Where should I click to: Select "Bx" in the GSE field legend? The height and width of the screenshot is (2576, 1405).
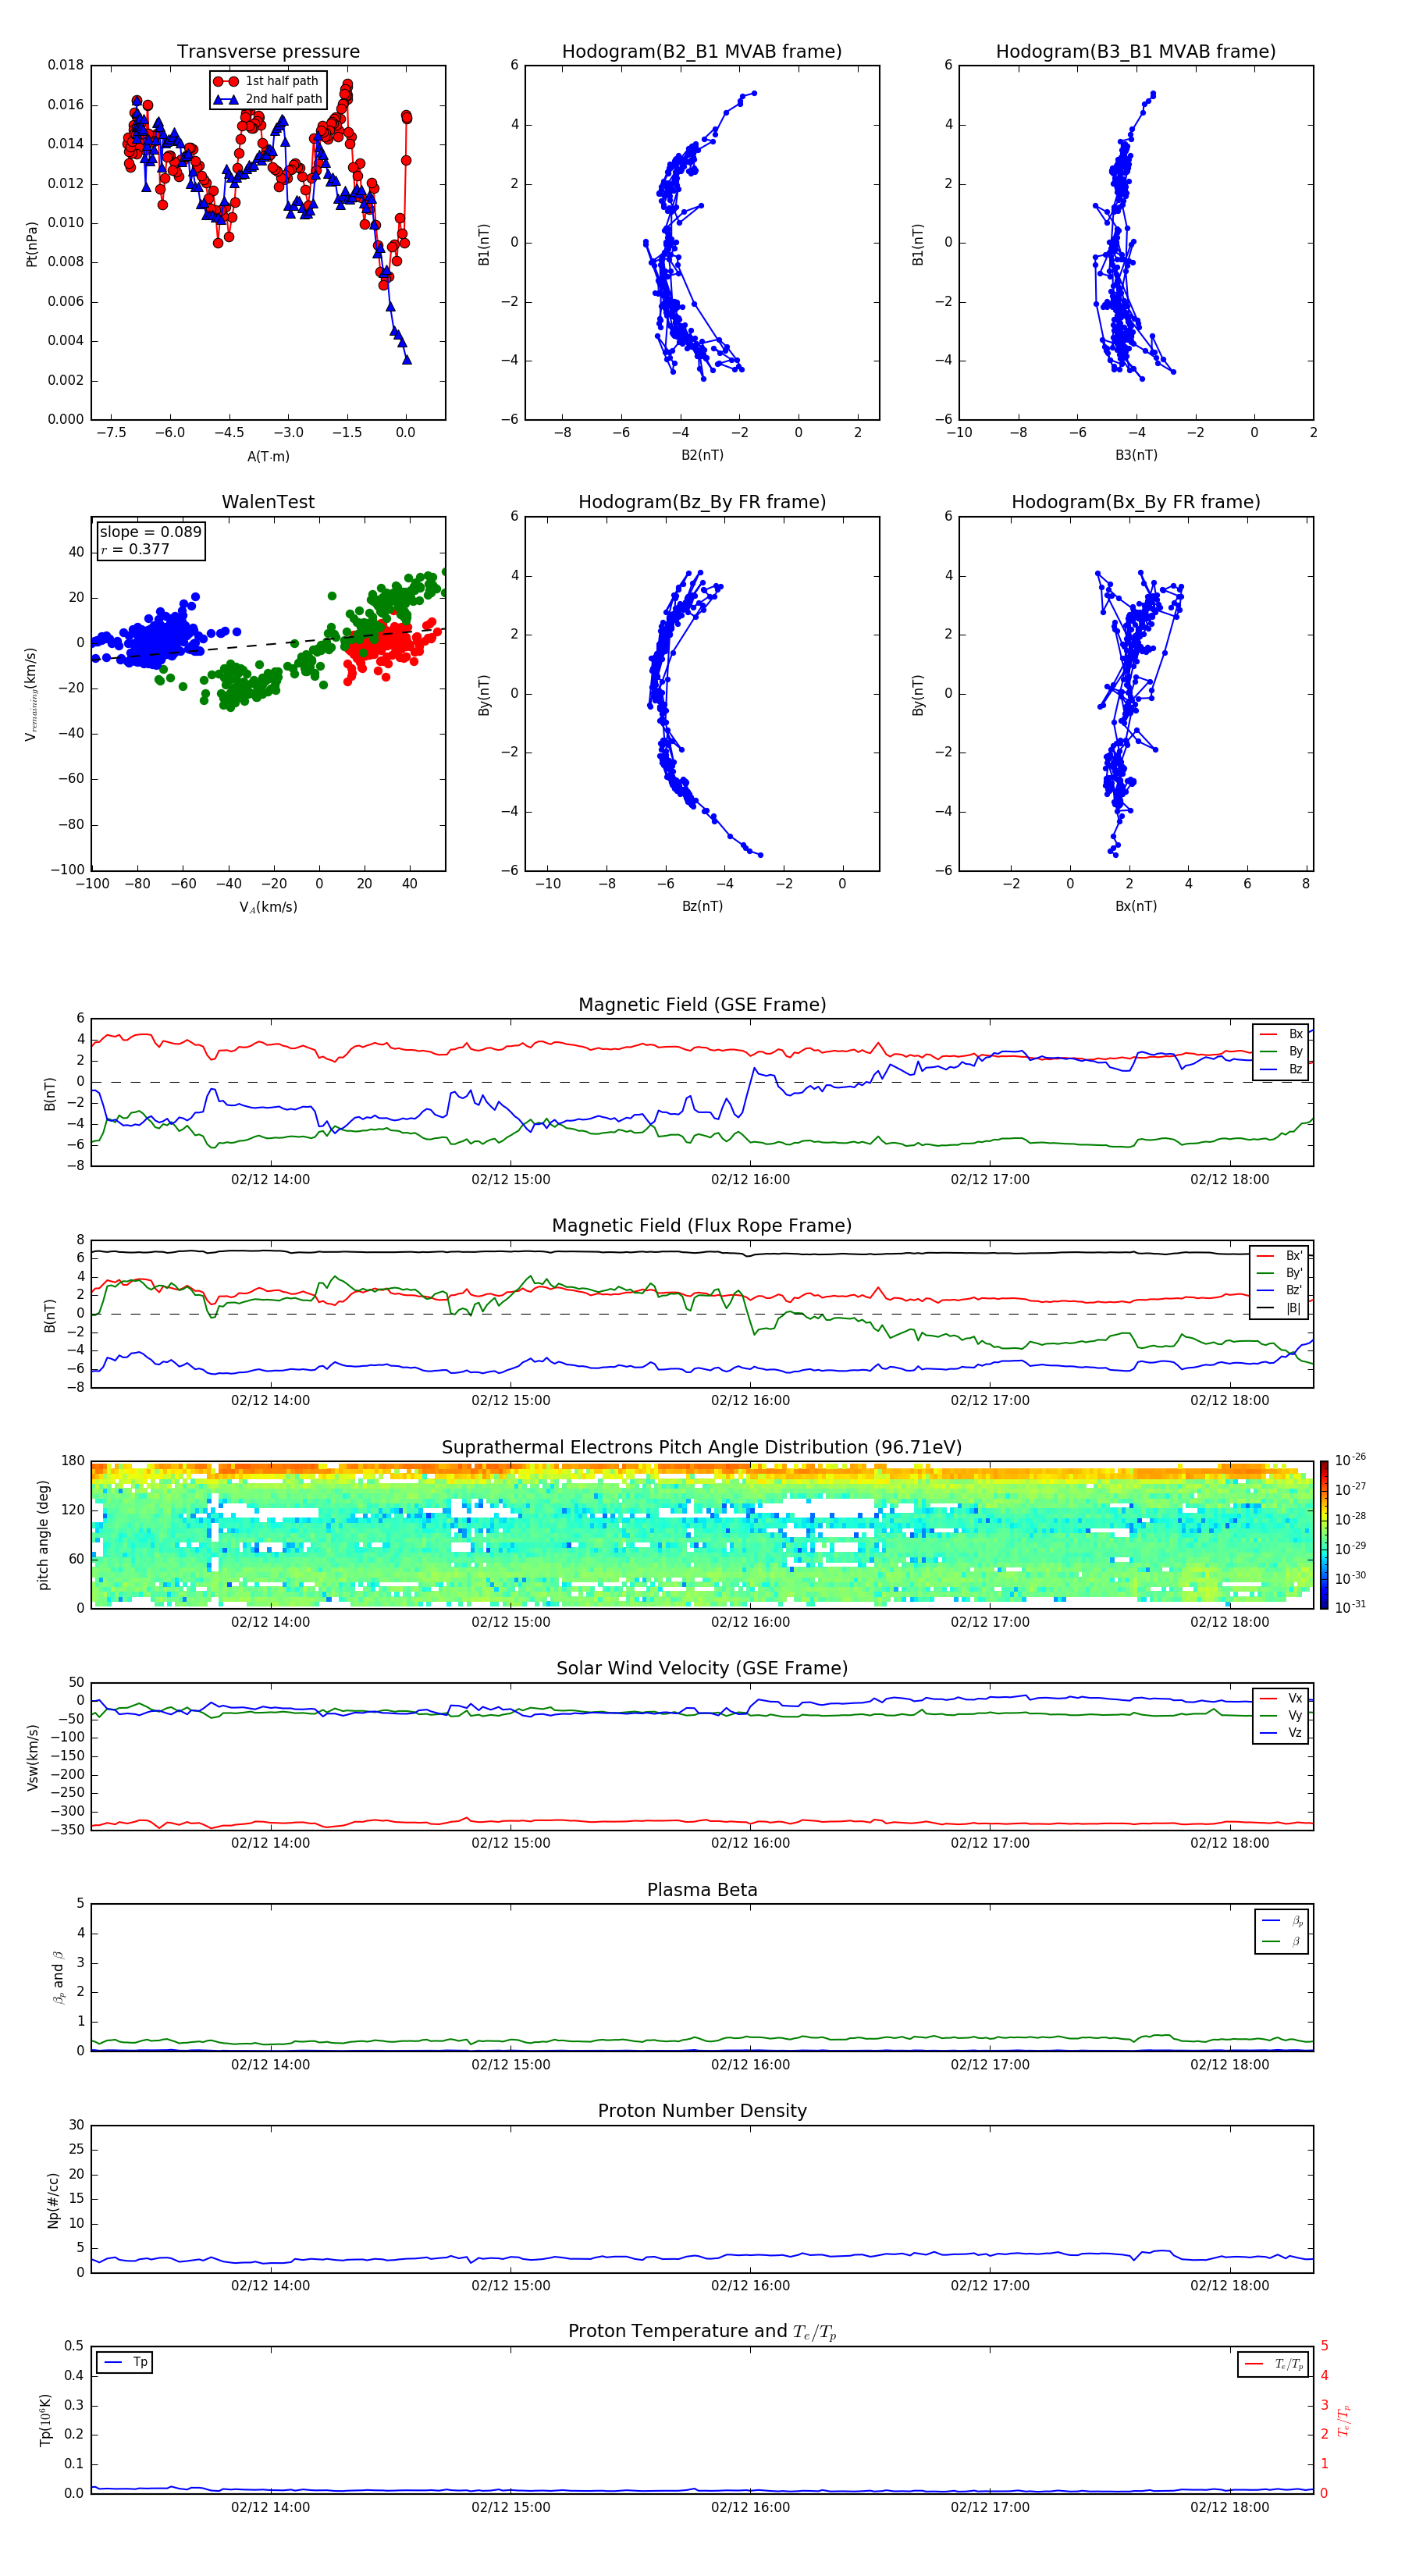coord(1282,1034)
